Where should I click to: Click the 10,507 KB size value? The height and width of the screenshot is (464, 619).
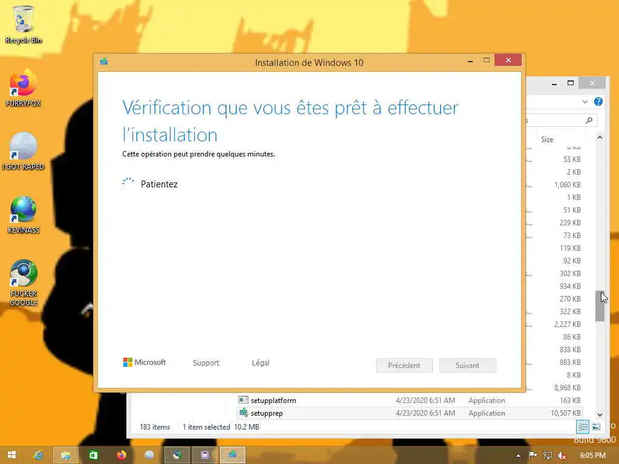pyautogui.click(x=565, y=413)
